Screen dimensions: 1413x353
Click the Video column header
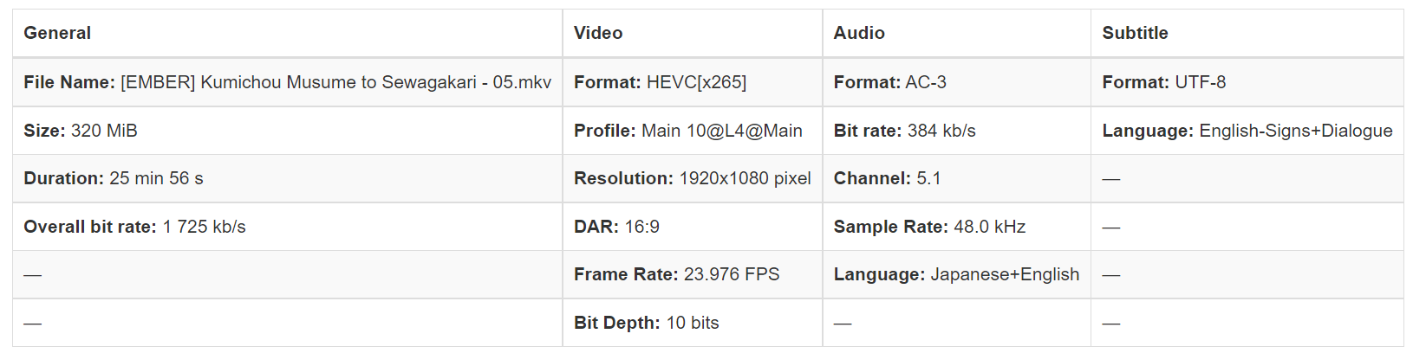click(598, 33)
